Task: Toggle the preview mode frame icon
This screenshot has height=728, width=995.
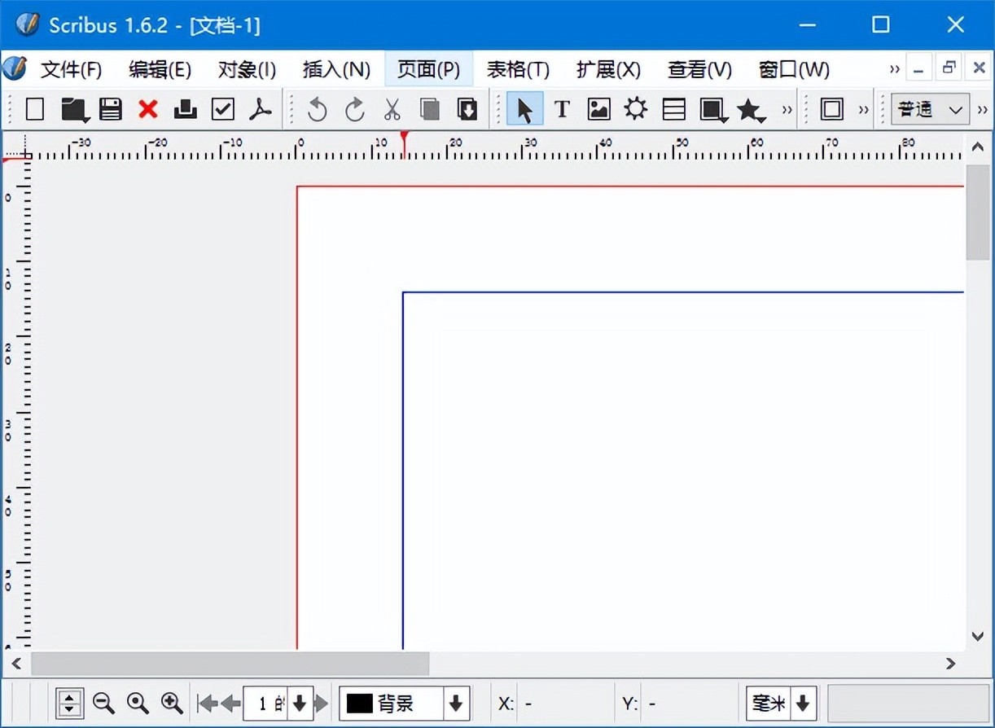Action: (x=832, y=109)
